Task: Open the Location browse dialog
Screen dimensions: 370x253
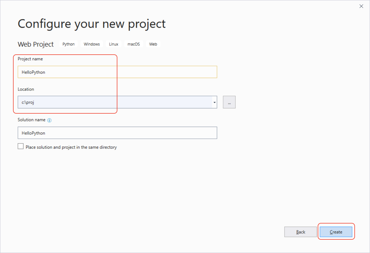Action: [229, 102]
